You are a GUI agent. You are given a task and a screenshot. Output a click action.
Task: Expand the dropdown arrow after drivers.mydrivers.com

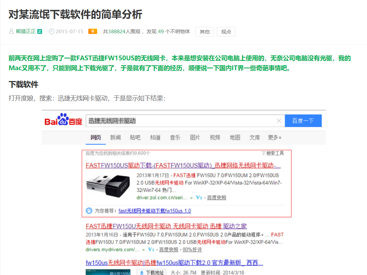point(144,250)
